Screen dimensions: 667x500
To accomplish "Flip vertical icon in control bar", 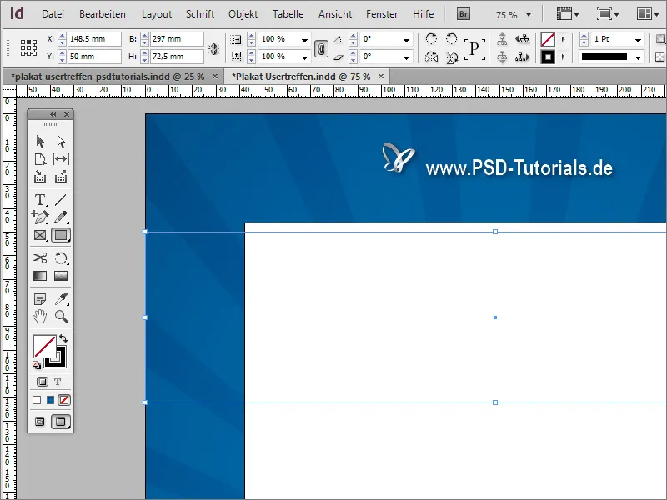I will coord(452,57).
